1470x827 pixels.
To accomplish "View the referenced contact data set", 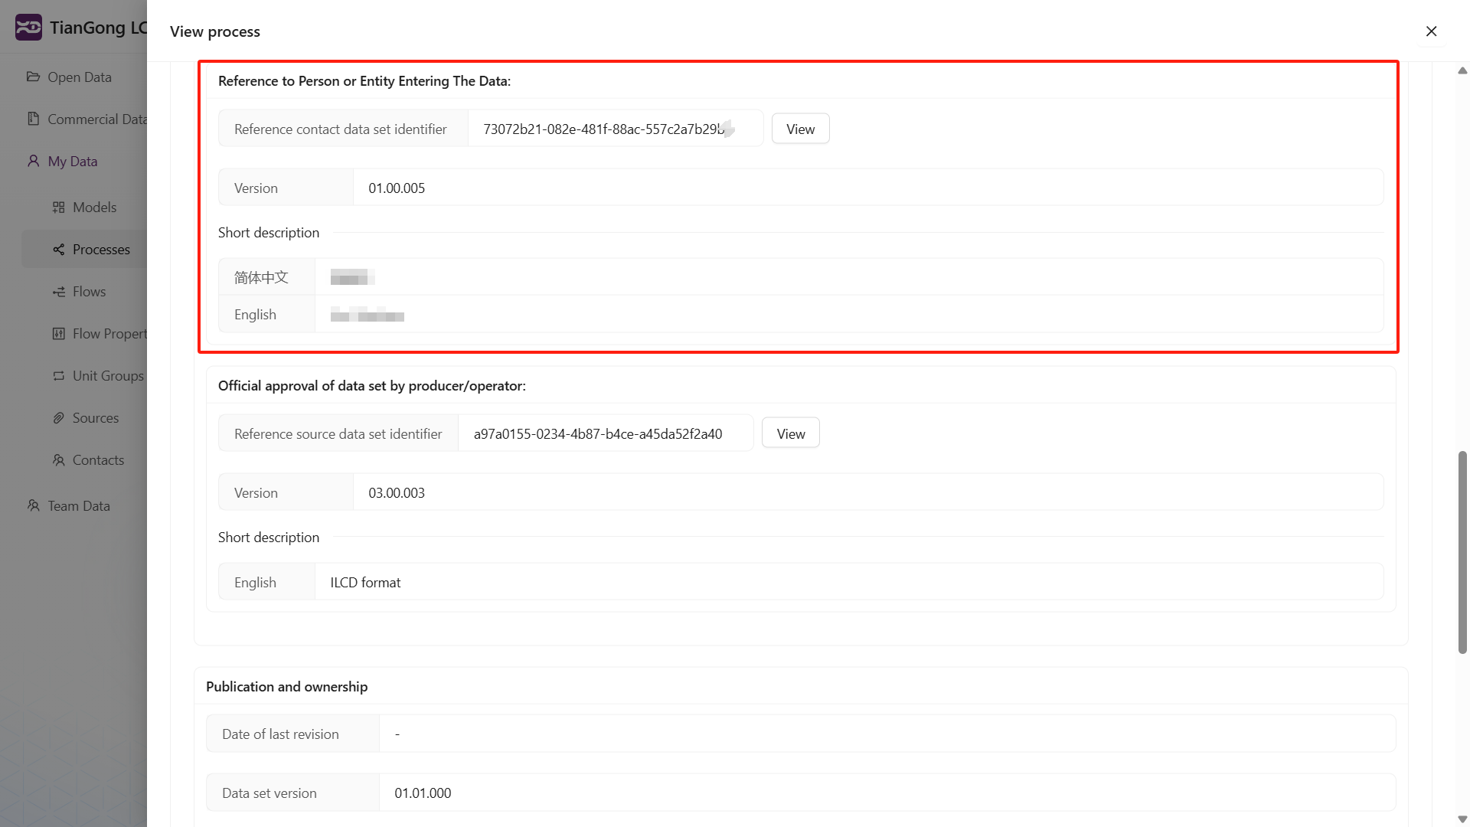I will point(800,129).
